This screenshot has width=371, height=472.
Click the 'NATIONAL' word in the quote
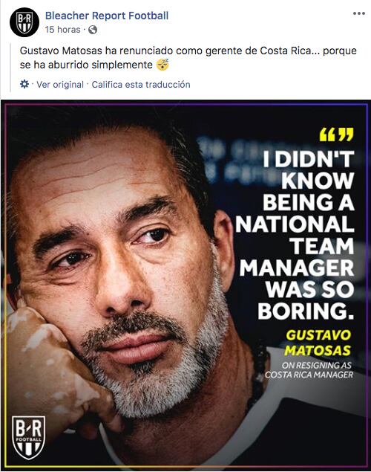[x=295, y=224]
